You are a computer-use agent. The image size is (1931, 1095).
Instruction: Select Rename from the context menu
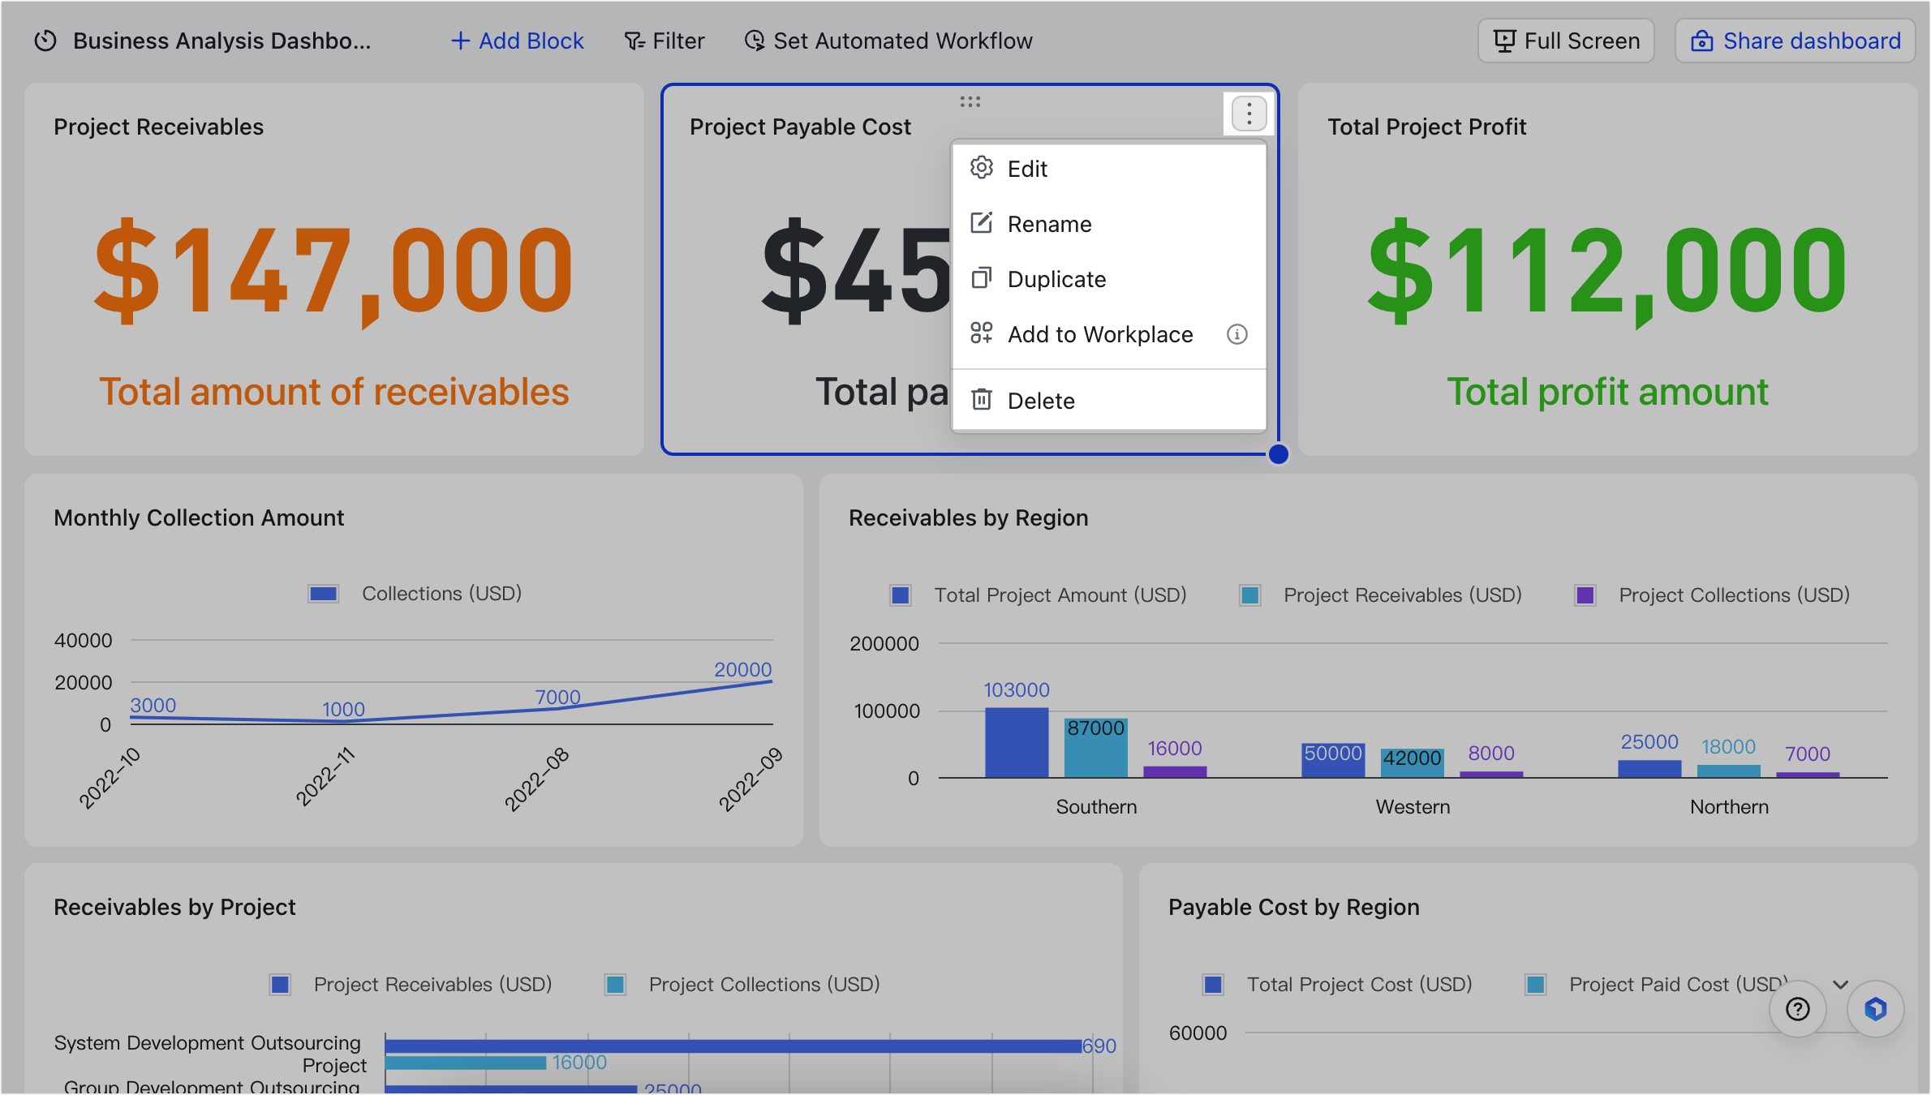pyautogui.click(x=1050, y=223)
